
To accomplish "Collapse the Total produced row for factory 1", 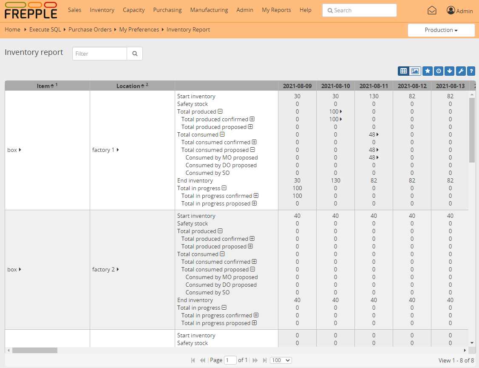I will click(x=221, y=111).
